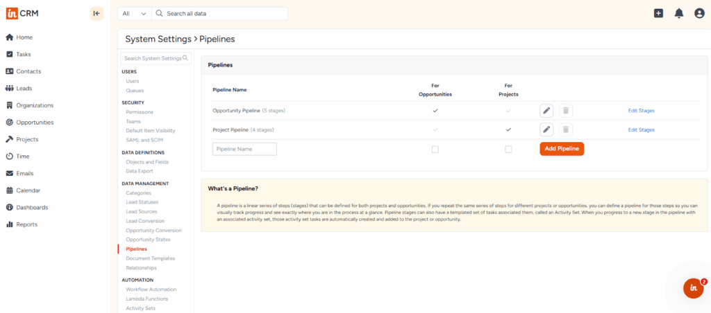Image resolution: width=711 pixels, height=313 pixels.
Task: Check the For Opportunities box for new pipeline
Action: pyautogui.click(x=435, y=149)
